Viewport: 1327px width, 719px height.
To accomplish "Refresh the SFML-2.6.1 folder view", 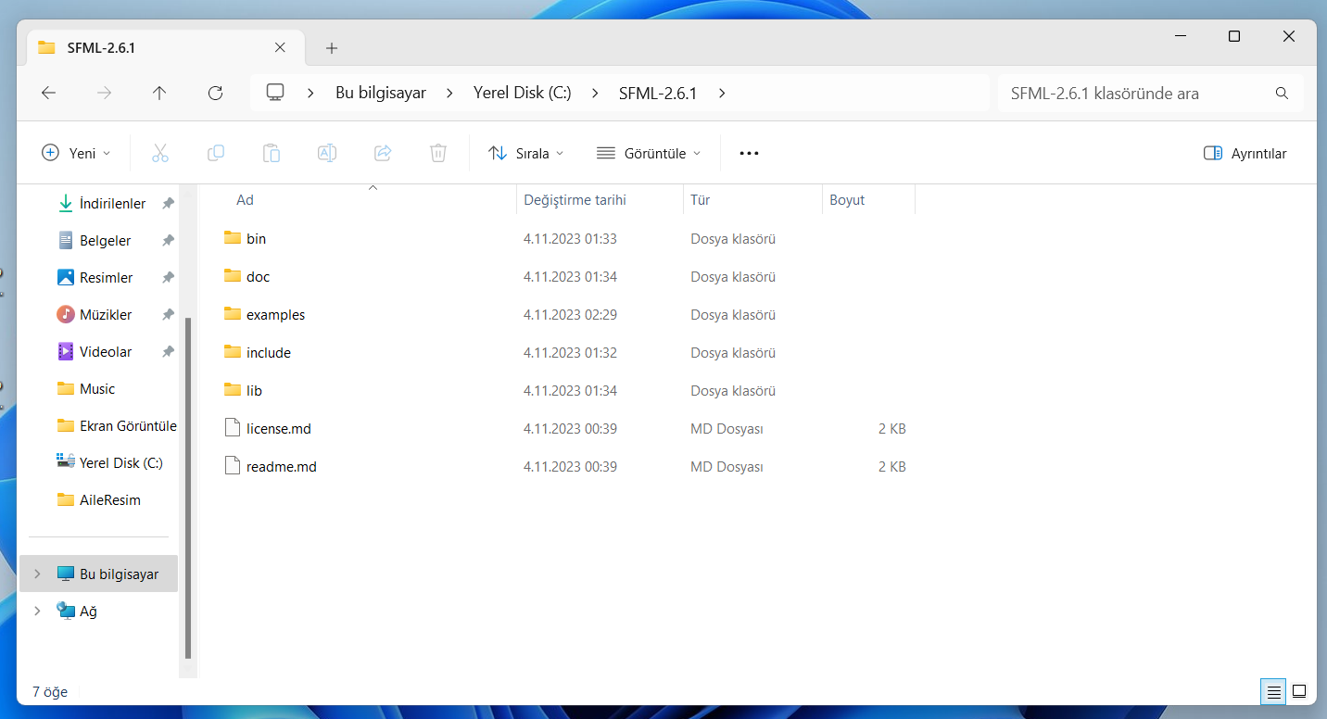I will tap(216, 93).
